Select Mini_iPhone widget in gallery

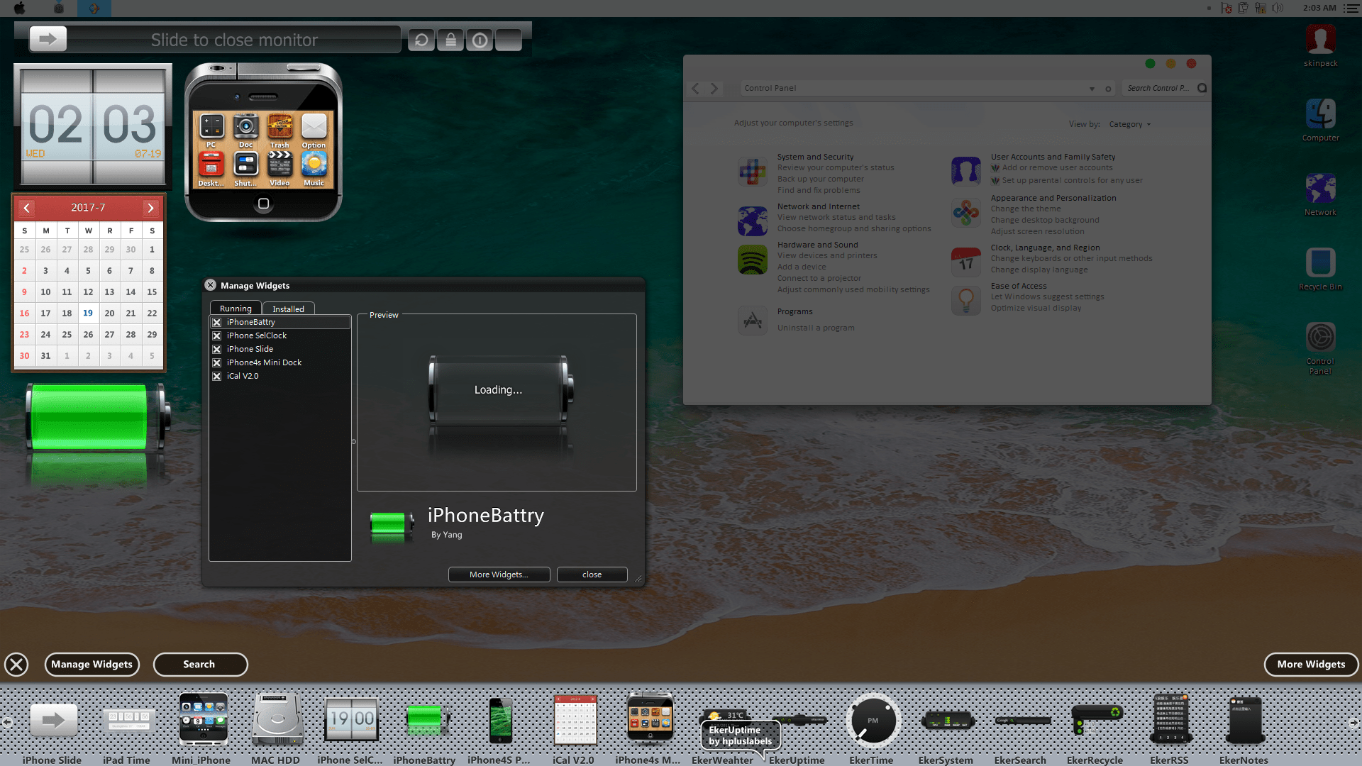(204, 718)
